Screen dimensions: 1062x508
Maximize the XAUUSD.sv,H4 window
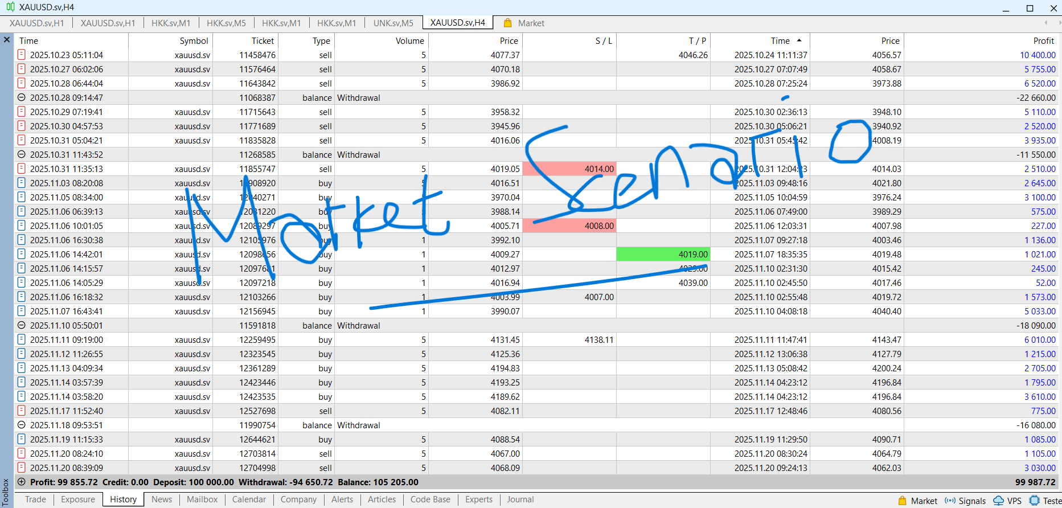coord(1030,8)
